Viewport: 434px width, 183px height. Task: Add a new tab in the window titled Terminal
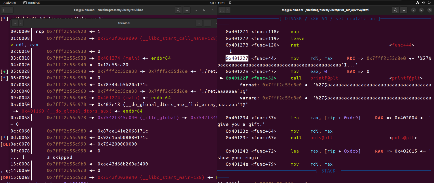click(x=15, y=23)
